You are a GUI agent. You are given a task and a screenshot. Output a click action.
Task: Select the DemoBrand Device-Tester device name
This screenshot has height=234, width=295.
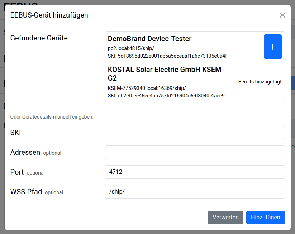(149, 39)
